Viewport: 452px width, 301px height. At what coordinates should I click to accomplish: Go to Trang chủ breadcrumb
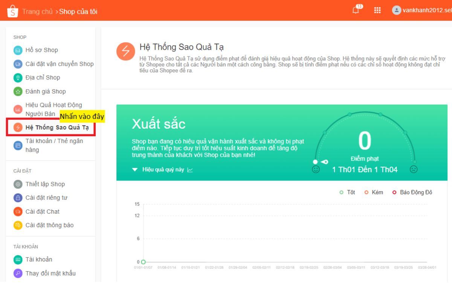(x=37, y=11)
